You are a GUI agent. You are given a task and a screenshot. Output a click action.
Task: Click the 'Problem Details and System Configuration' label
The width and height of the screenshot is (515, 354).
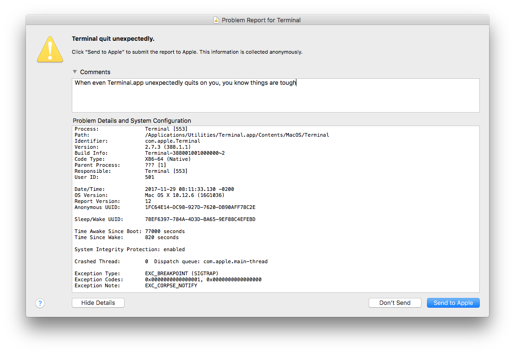click(132, 120)
